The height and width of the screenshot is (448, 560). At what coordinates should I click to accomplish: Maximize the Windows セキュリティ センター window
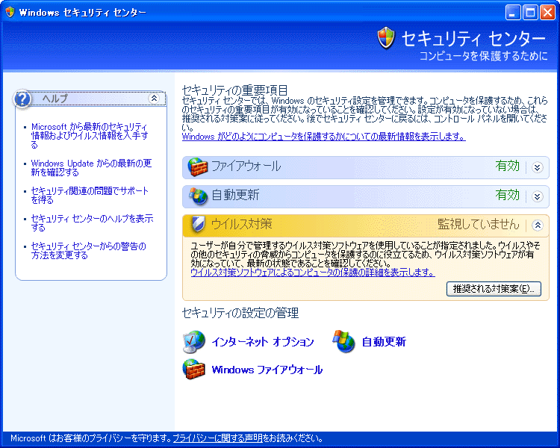tap(530, 13)
